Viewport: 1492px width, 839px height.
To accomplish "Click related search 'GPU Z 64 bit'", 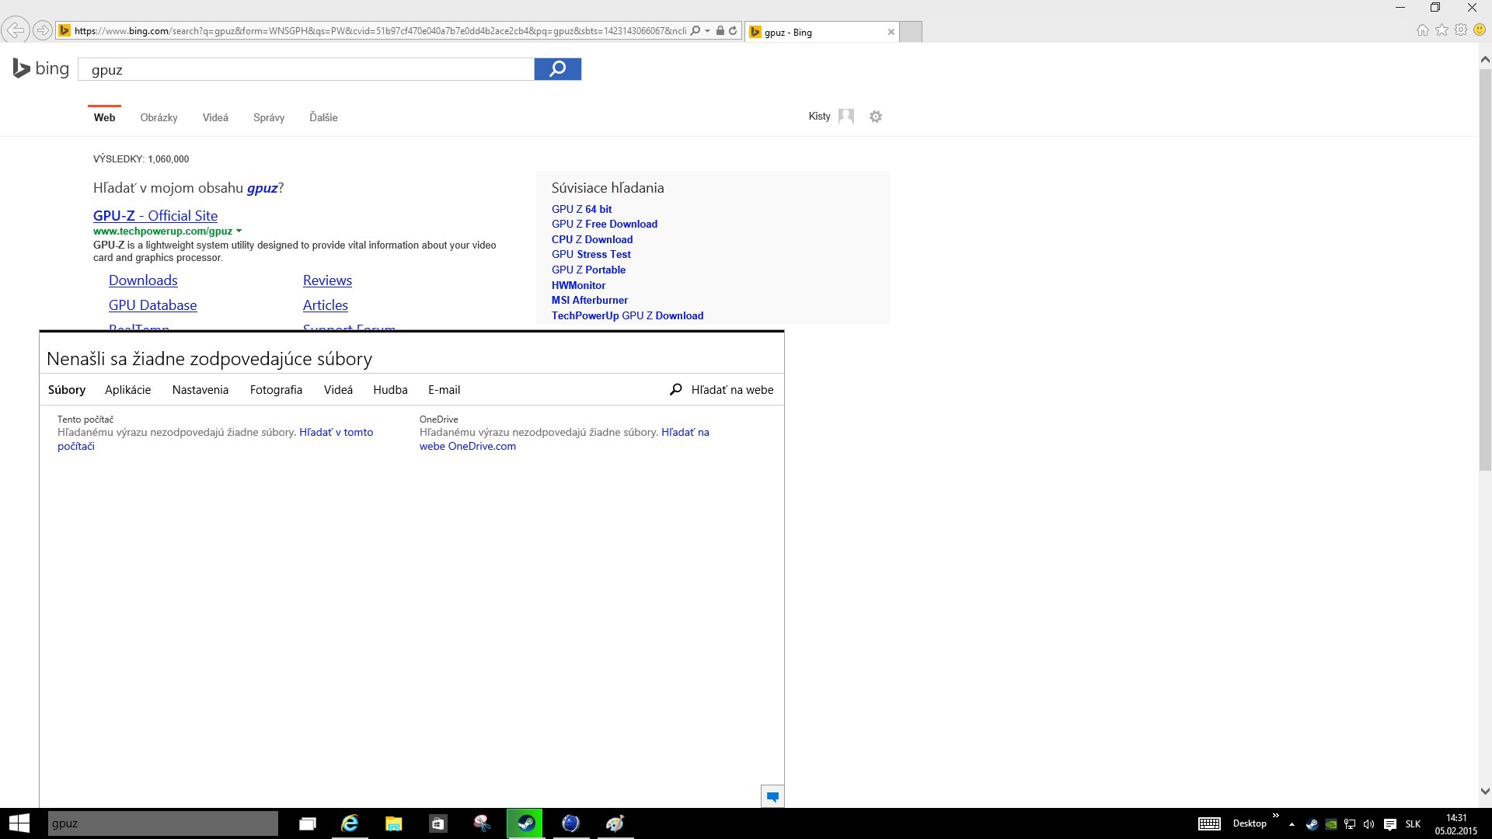I will (581, 209).
